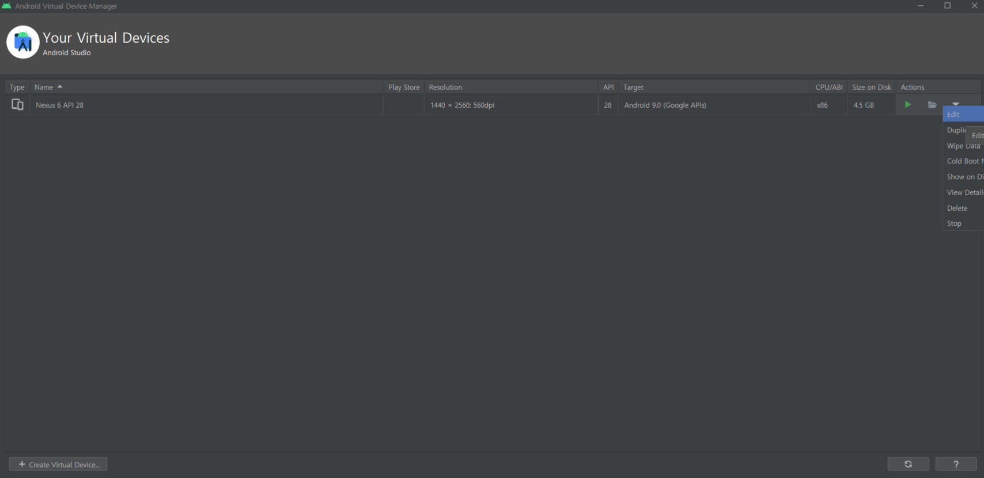Sort by the CPU/ABI column header

coord(829,87)
